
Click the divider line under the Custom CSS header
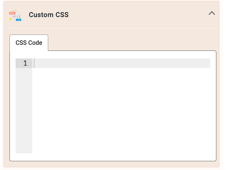(113, 28)
